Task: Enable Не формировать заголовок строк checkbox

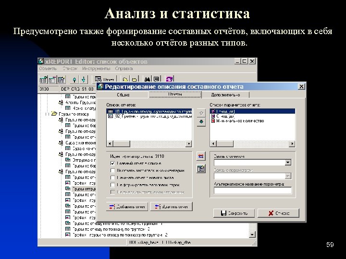Action: coord(113,185)
